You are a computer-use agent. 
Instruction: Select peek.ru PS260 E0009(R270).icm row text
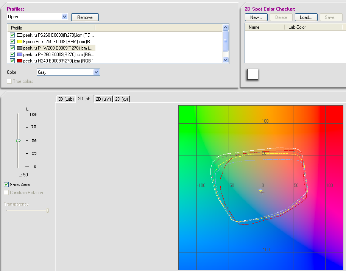58,35
